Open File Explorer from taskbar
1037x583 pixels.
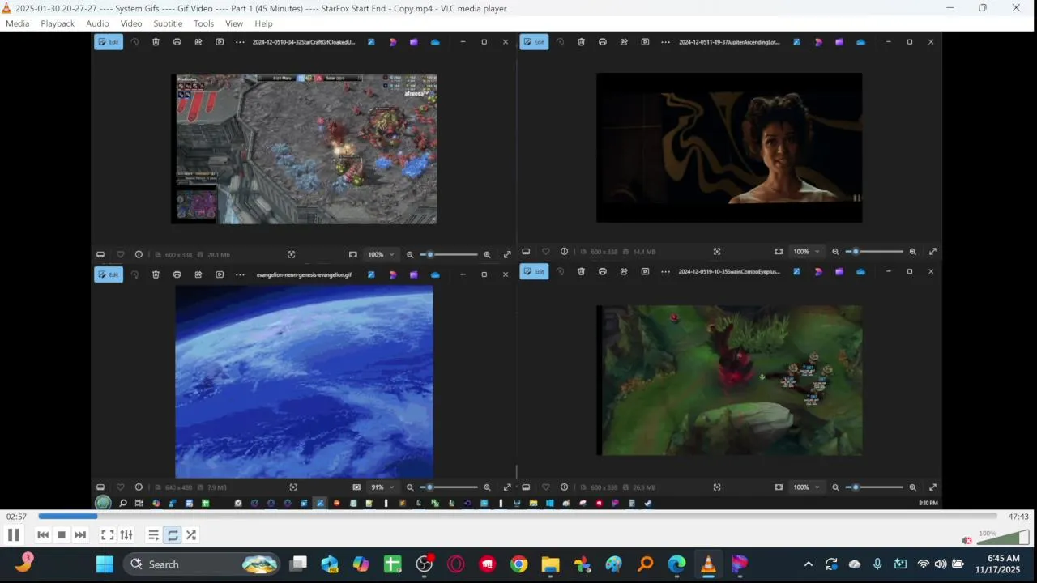pyautogui.click(x=550, y=564)
